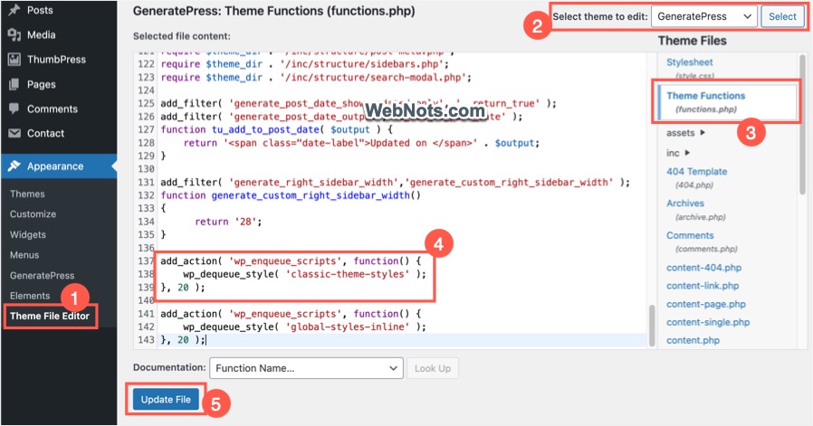Screen dimensions: 813x426
Task: Open content-404.php file
Action: 703,268
